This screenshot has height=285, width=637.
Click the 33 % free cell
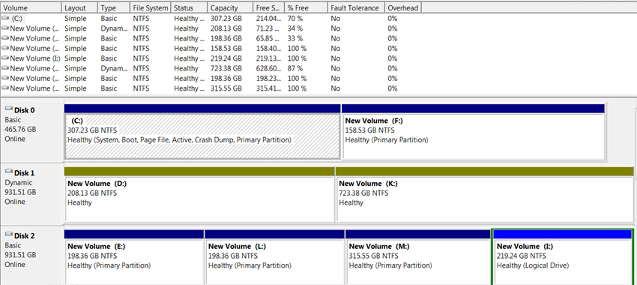295,38
